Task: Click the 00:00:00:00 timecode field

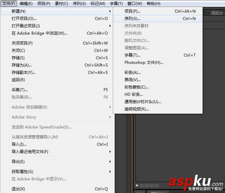Action: pyautogui.click(x=149, y=185)
